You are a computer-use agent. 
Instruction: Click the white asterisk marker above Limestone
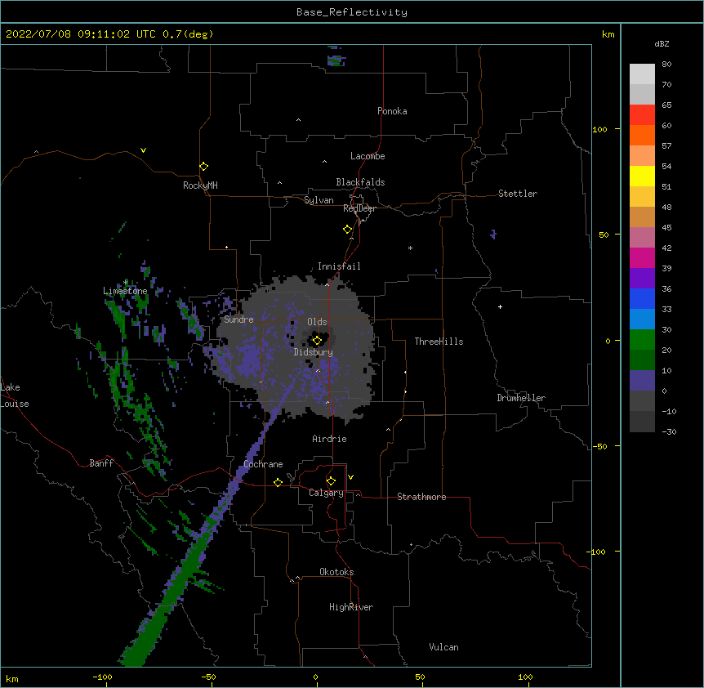tap(126, 282)
